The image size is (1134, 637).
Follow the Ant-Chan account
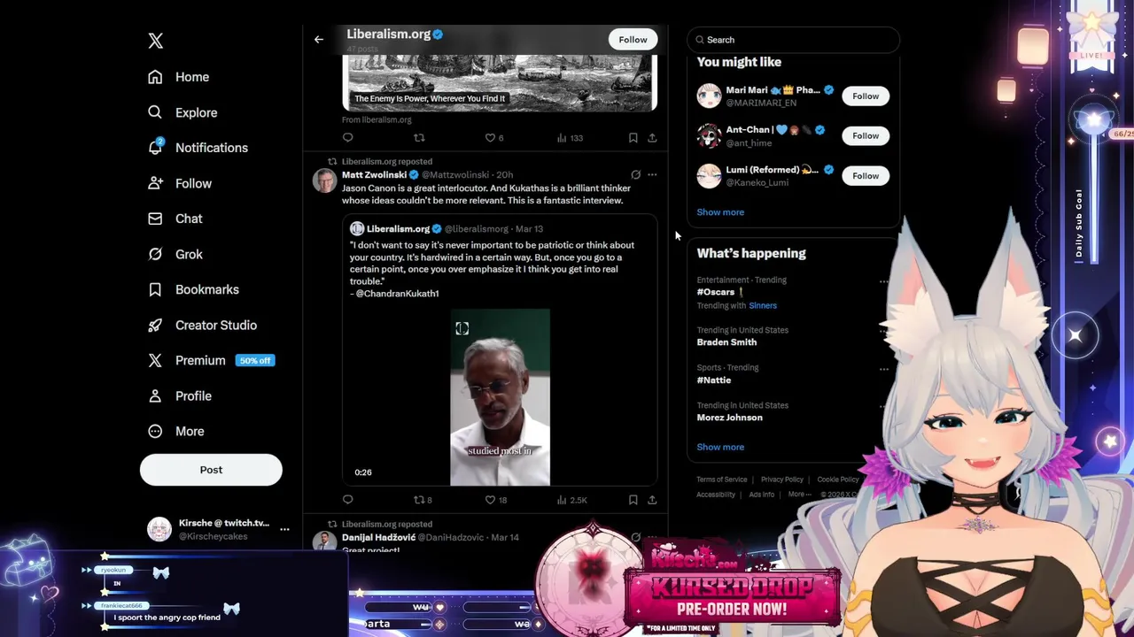point(866,135)
